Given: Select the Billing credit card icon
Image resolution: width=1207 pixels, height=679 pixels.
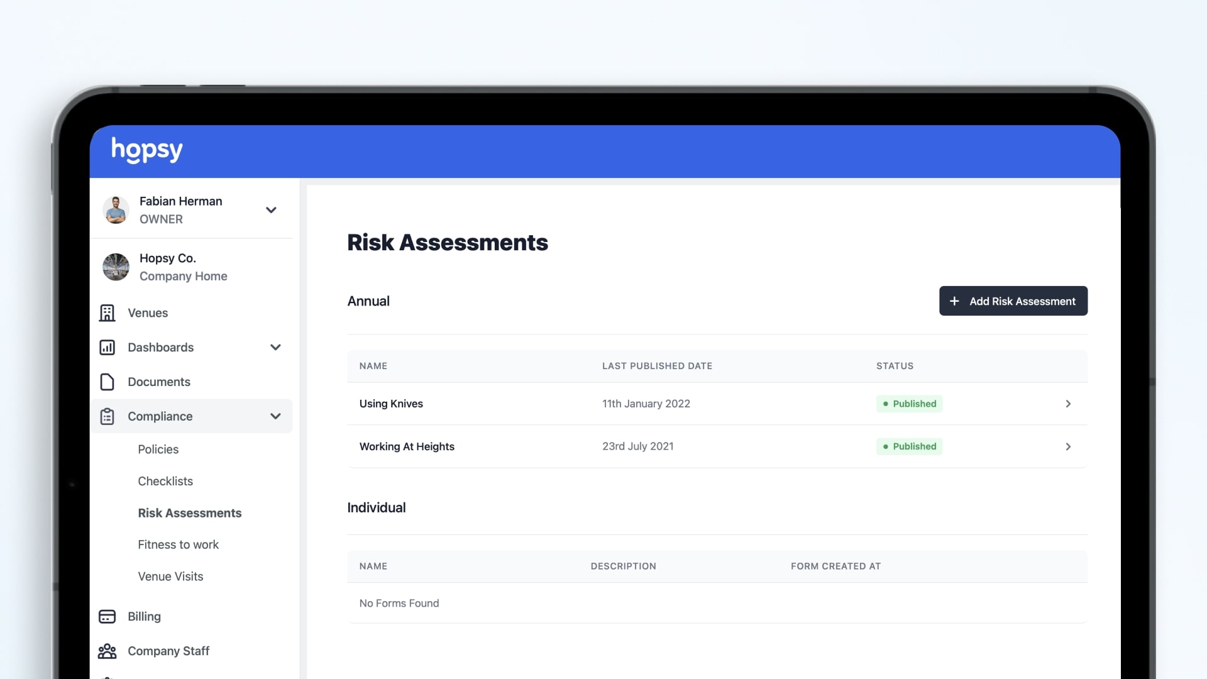Looking at the screenshot, I should coord(107,616).
